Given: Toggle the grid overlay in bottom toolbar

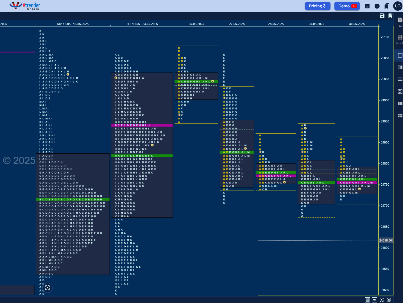Looking at the screenshot, I should point(367,300).
